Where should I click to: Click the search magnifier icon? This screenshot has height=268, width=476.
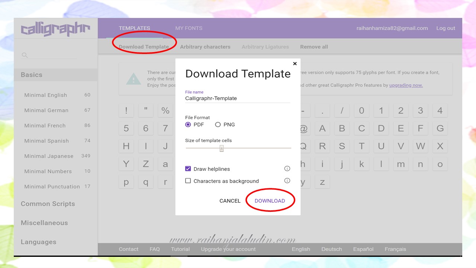(x=25, y=55)
